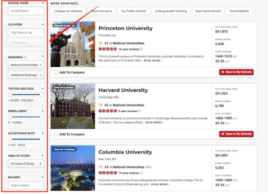Screen dimensions: 268x194
Task: Open the Princeton University campus photo
Action: tap(73, 44)
